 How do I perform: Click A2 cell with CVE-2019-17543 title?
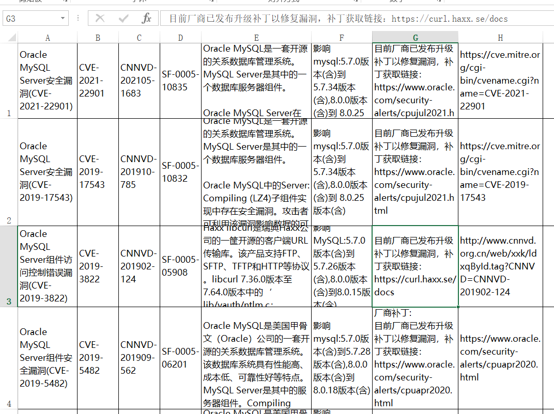point(48,172)
